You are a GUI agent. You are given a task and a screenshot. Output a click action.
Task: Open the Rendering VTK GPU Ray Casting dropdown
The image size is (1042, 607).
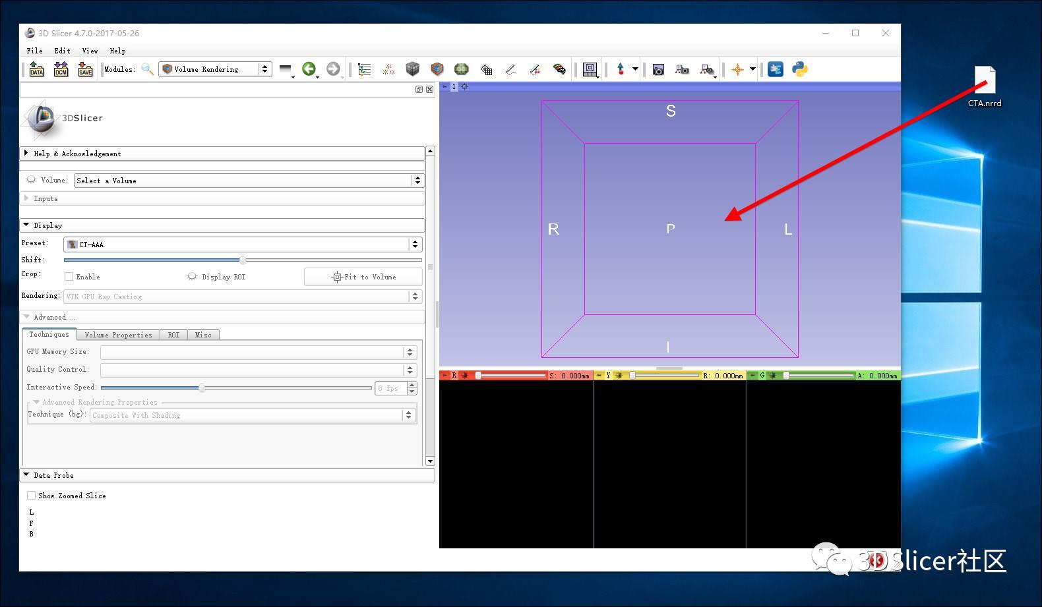tap(243, 297)
